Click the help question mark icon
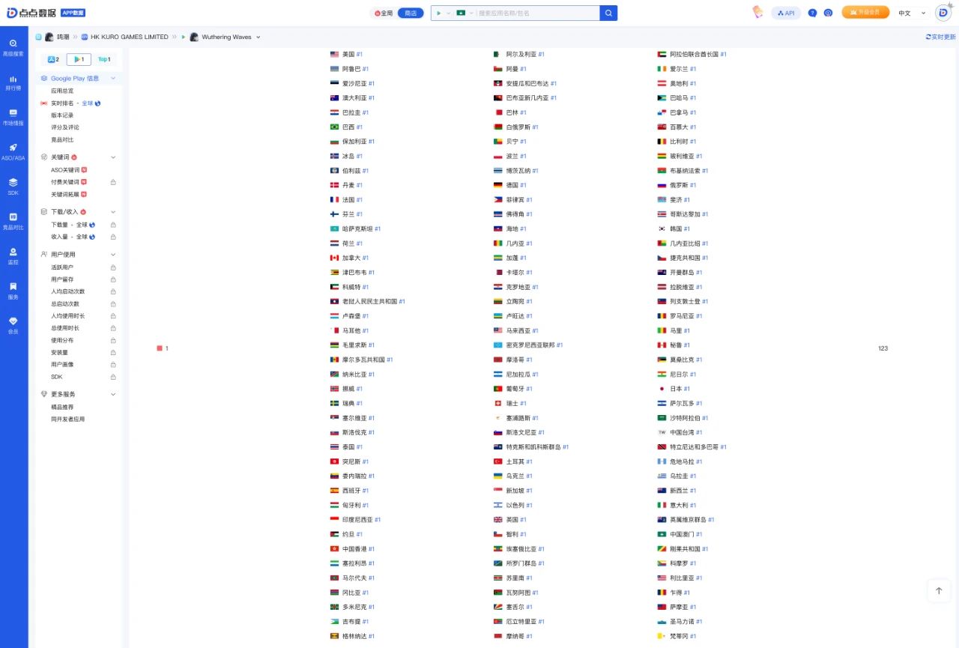The width and height of the screenshot is (959, 648). (813, 13)
